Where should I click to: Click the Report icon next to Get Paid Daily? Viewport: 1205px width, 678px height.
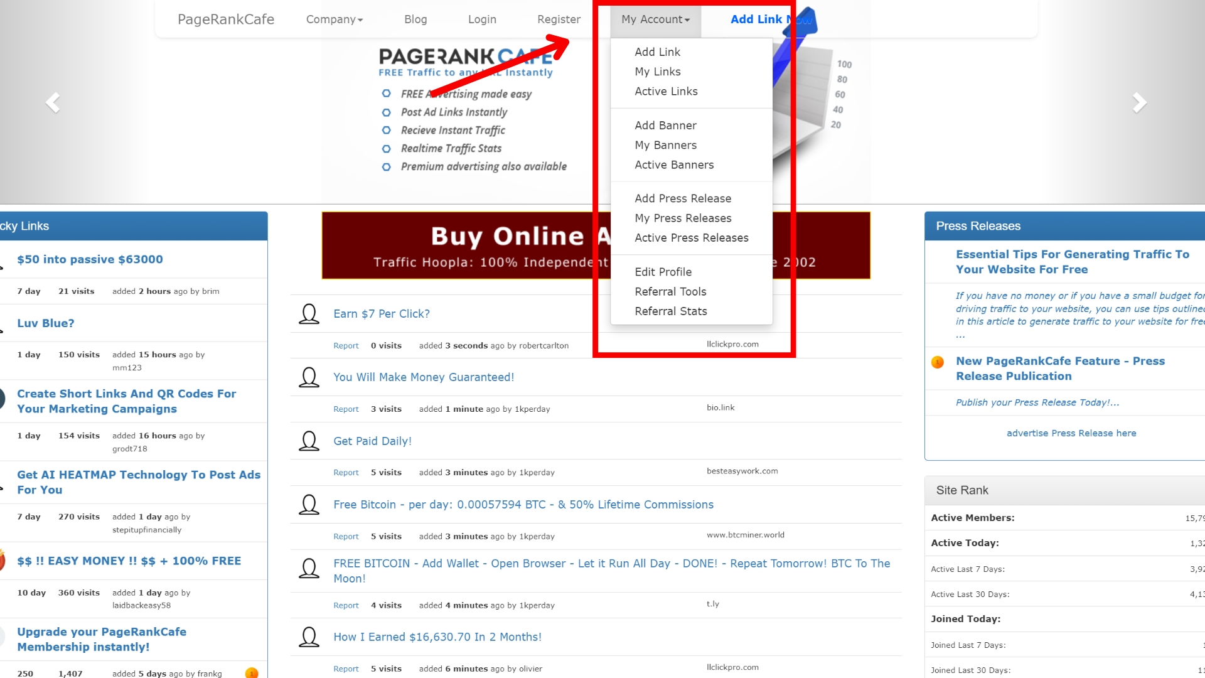[345, 472]
